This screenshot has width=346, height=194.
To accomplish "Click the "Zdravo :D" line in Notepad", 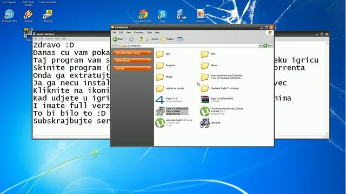I will tap(54, 45).
